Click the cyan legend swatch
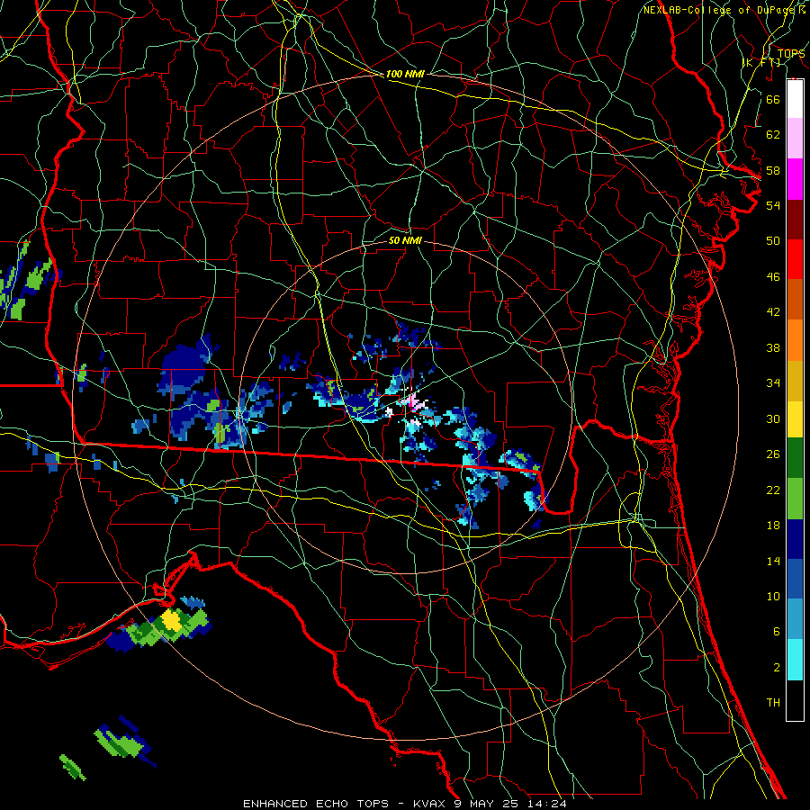The height and width of the screenshot is (810, 810). point(795,660)
